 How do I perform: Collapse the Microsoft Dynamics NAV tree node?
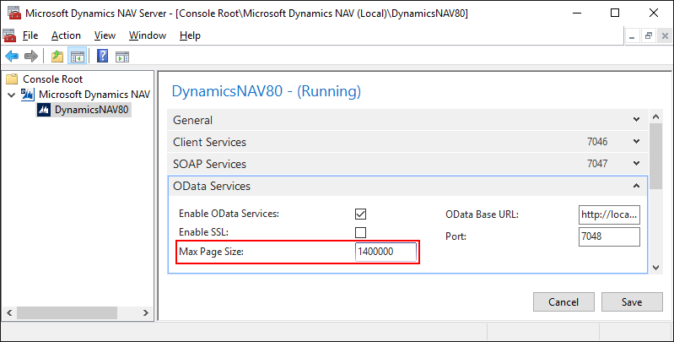[12, 95]
